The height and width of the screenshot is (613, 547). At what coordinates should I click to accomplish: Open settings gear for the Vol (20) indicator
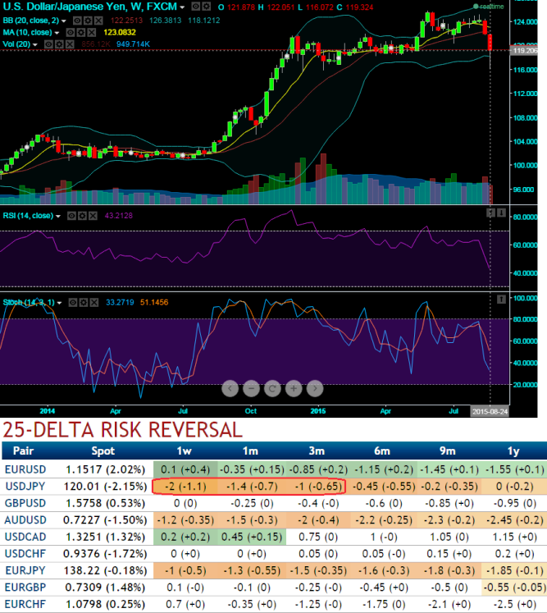(x=59, y=44)
